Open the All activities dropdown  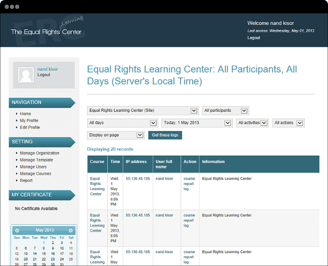click(x=253, y=123)
